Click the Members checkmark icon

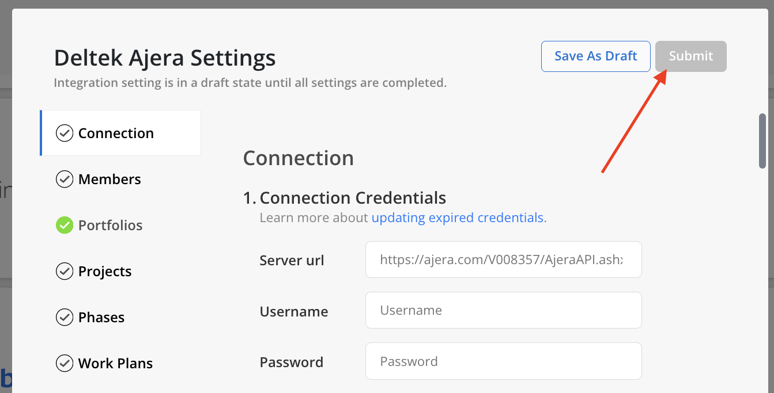pos(64,179)
